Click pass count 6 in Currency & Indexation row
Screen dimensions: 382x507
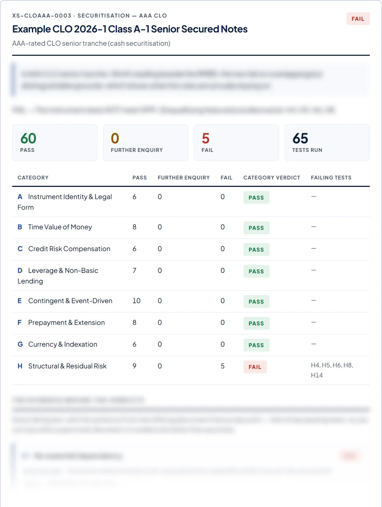pyautogui.click(x=134, y=344)
